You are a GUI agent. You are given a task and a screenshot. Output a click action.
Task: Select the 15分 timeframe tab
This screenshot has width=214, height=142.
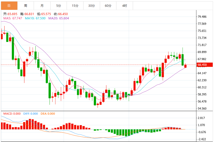[75, 6]
